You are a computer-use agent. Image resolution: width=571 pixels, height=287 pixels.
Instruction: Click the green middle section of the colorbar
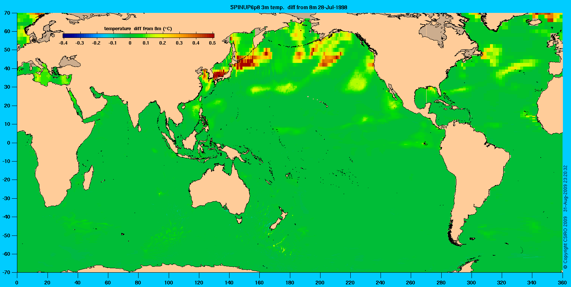pos(130,35)
